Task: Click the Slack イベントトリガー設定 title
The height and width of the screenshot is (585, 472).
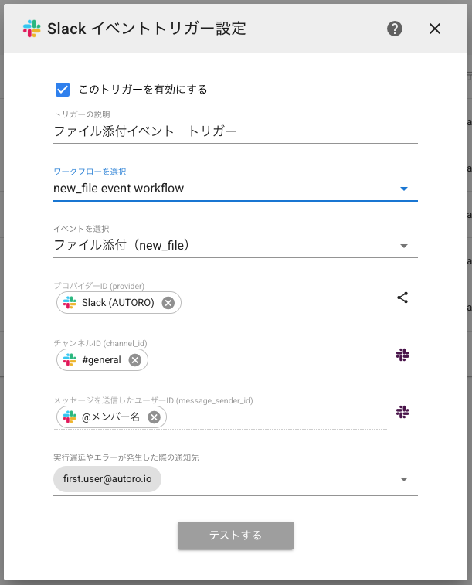Action: pyautogui.click(x=147, y=29)
